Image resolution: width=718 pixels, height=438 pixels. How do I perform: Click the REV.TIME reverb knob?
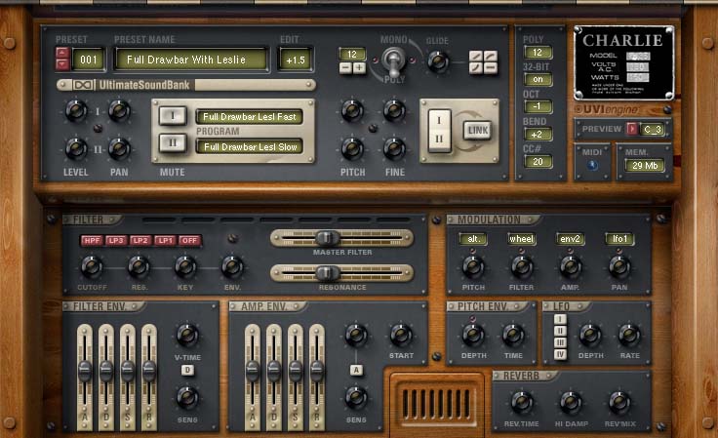[x=522, y=403]
